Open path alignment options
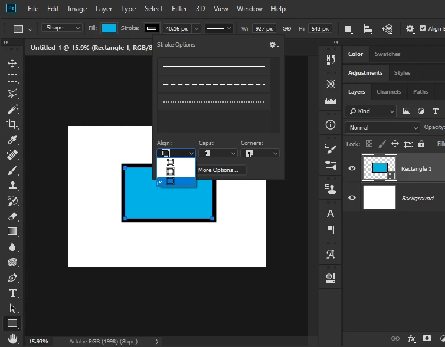 368,29
